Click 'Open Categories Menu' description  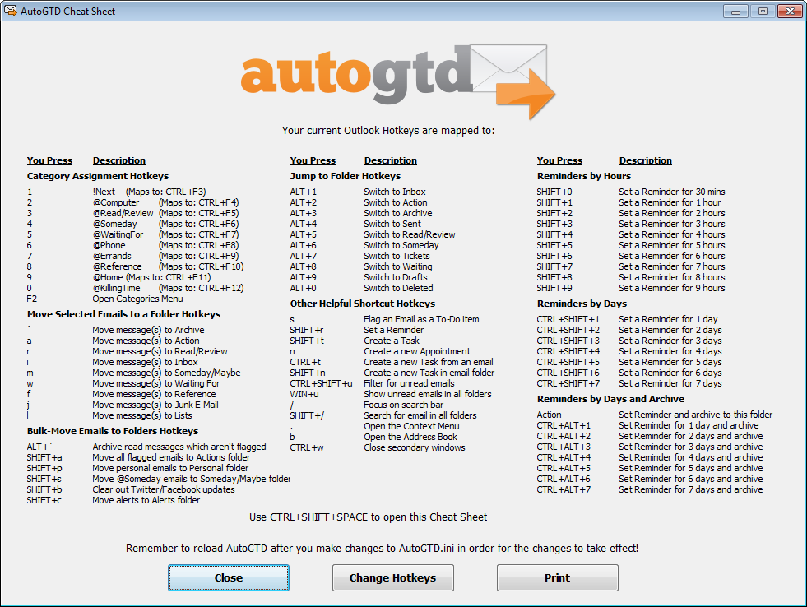tap(137, 299)
